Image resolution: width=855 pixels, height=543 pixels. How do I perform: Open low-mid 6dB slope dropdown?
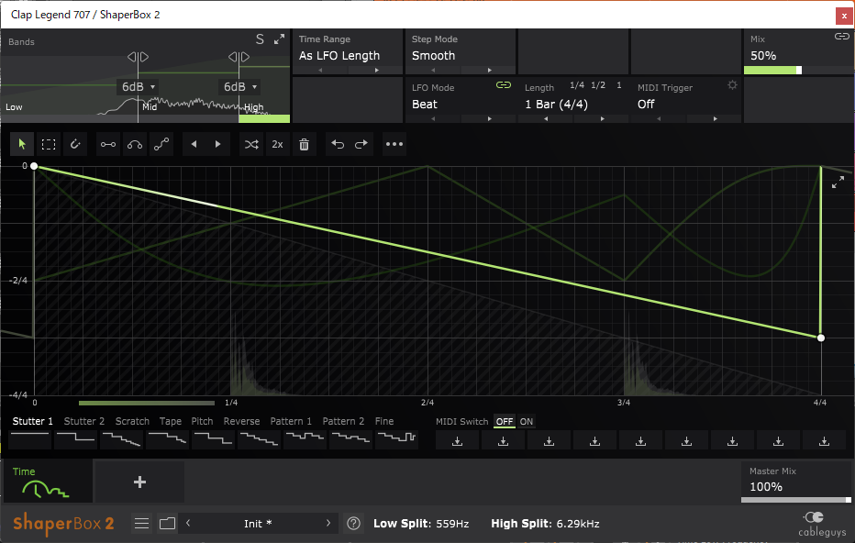(139, 87)
